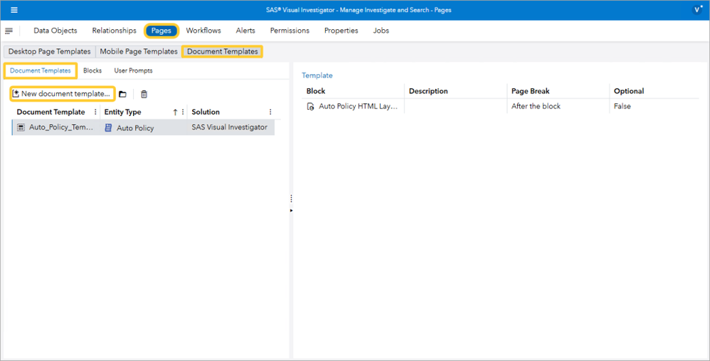
Task: Select Document Templates top-level button
Action: [223, 52]
